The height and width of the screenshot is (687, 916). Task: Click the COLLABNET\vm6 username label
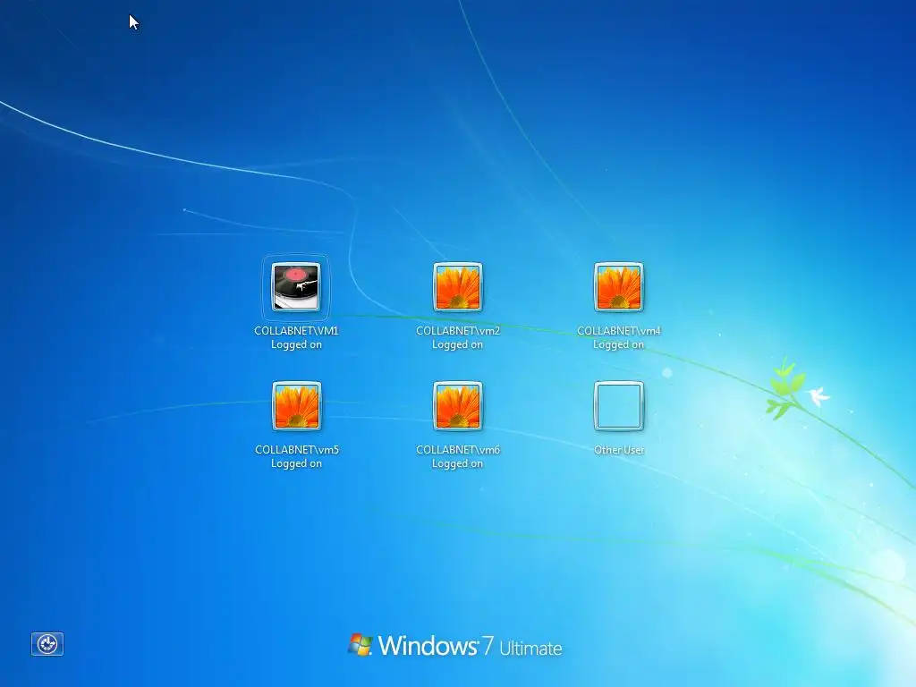click(x=458, y=450)
